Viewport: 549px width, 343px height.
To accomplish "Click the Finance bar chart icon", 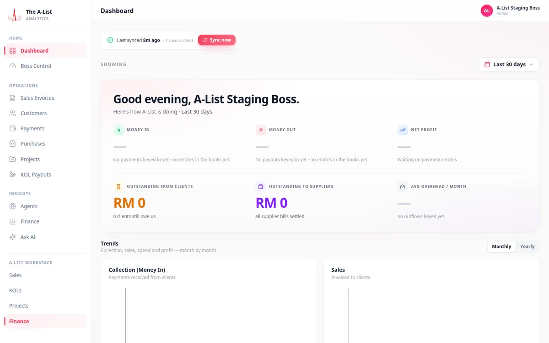I will point(12,221).
